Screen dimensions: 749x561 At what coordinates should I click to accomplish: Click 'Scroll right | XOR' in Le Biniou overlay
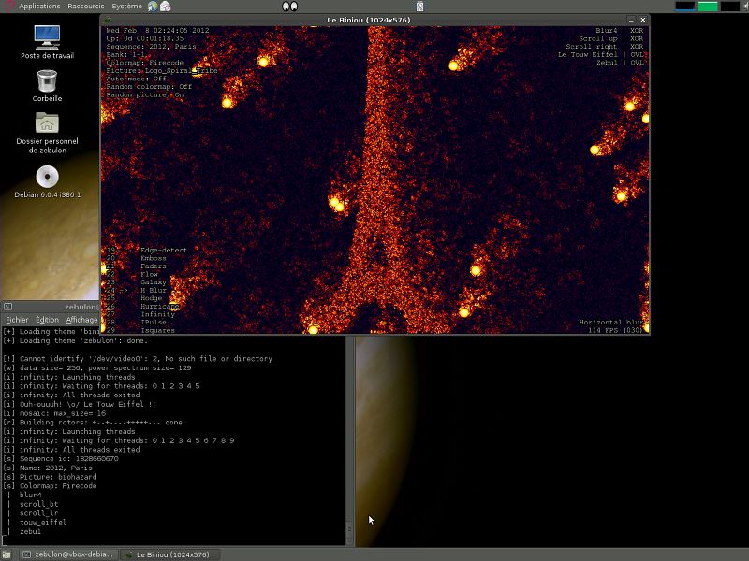[x=604, y=47]
